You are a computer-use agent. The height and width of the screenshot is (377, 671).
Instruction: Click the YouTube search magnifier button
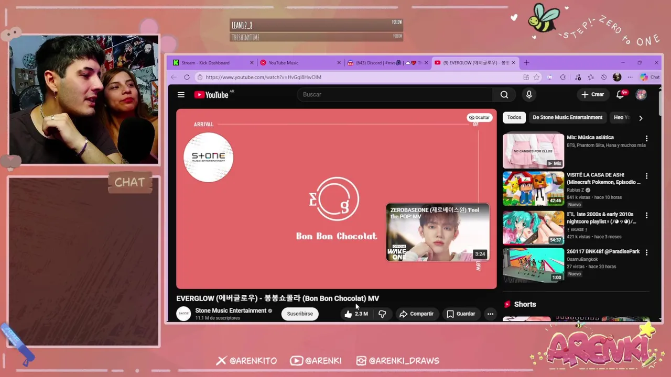pyautogui.click(x=504, y=95)
